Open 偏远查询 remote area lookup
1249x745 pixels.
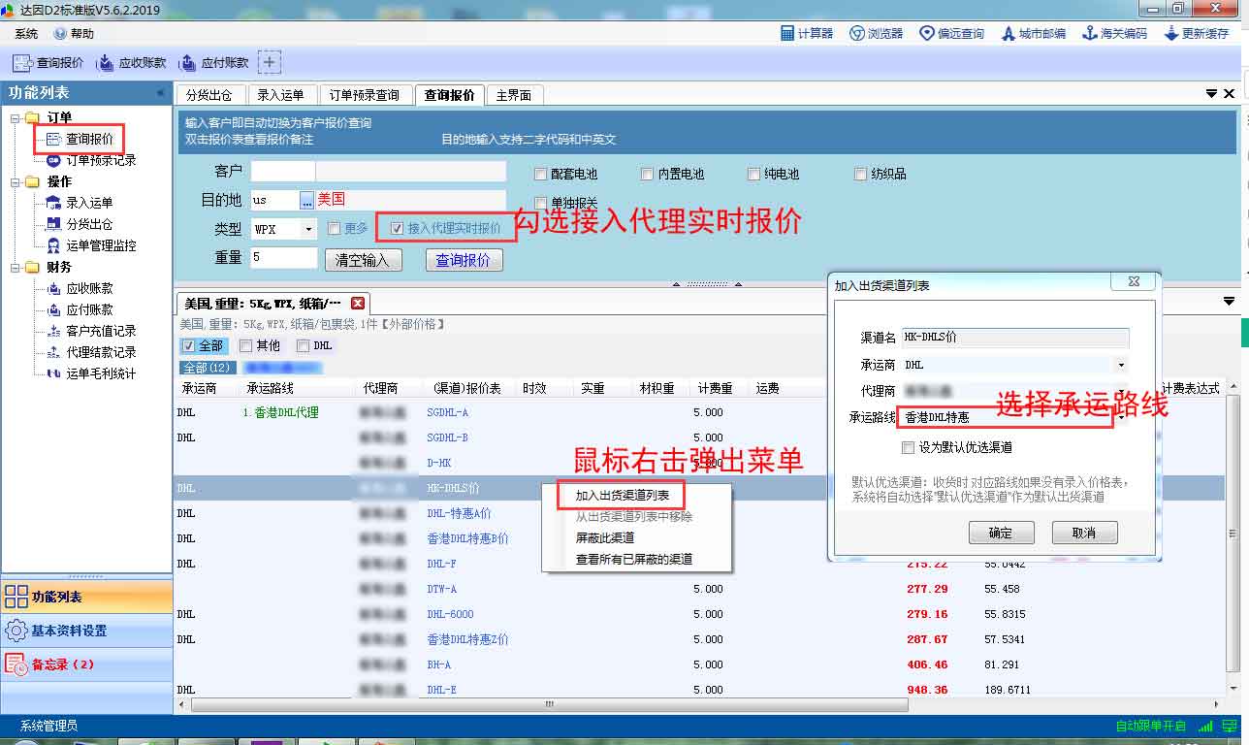pos(951,33)
